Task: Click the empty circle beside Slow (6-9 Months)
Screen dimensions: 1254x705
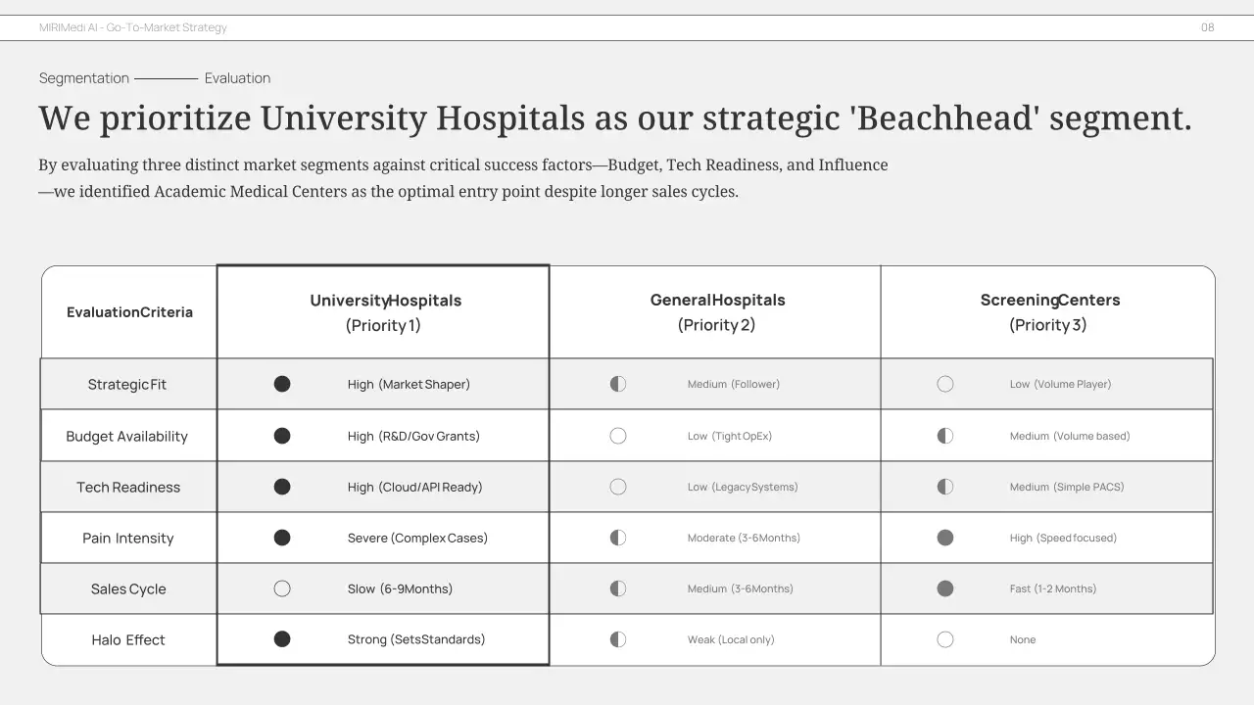Action: click(x=282, y=588)
